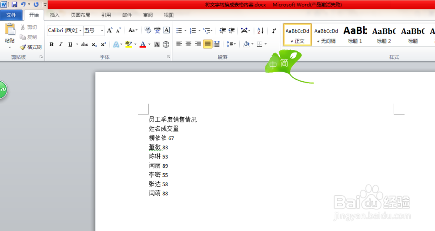Click the Phonetic Guide (wén) icon
Image resolution: width=435 pixels, height=231 pixels.
click(x=157, y=30)
